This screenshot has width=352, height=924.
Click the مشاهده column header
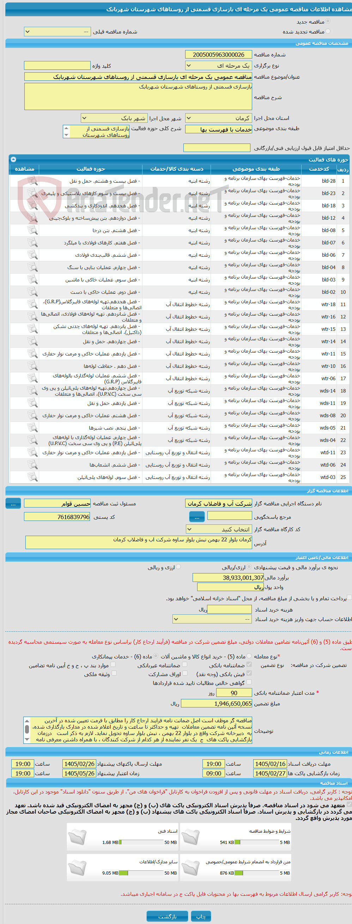(x=24, y=169)
